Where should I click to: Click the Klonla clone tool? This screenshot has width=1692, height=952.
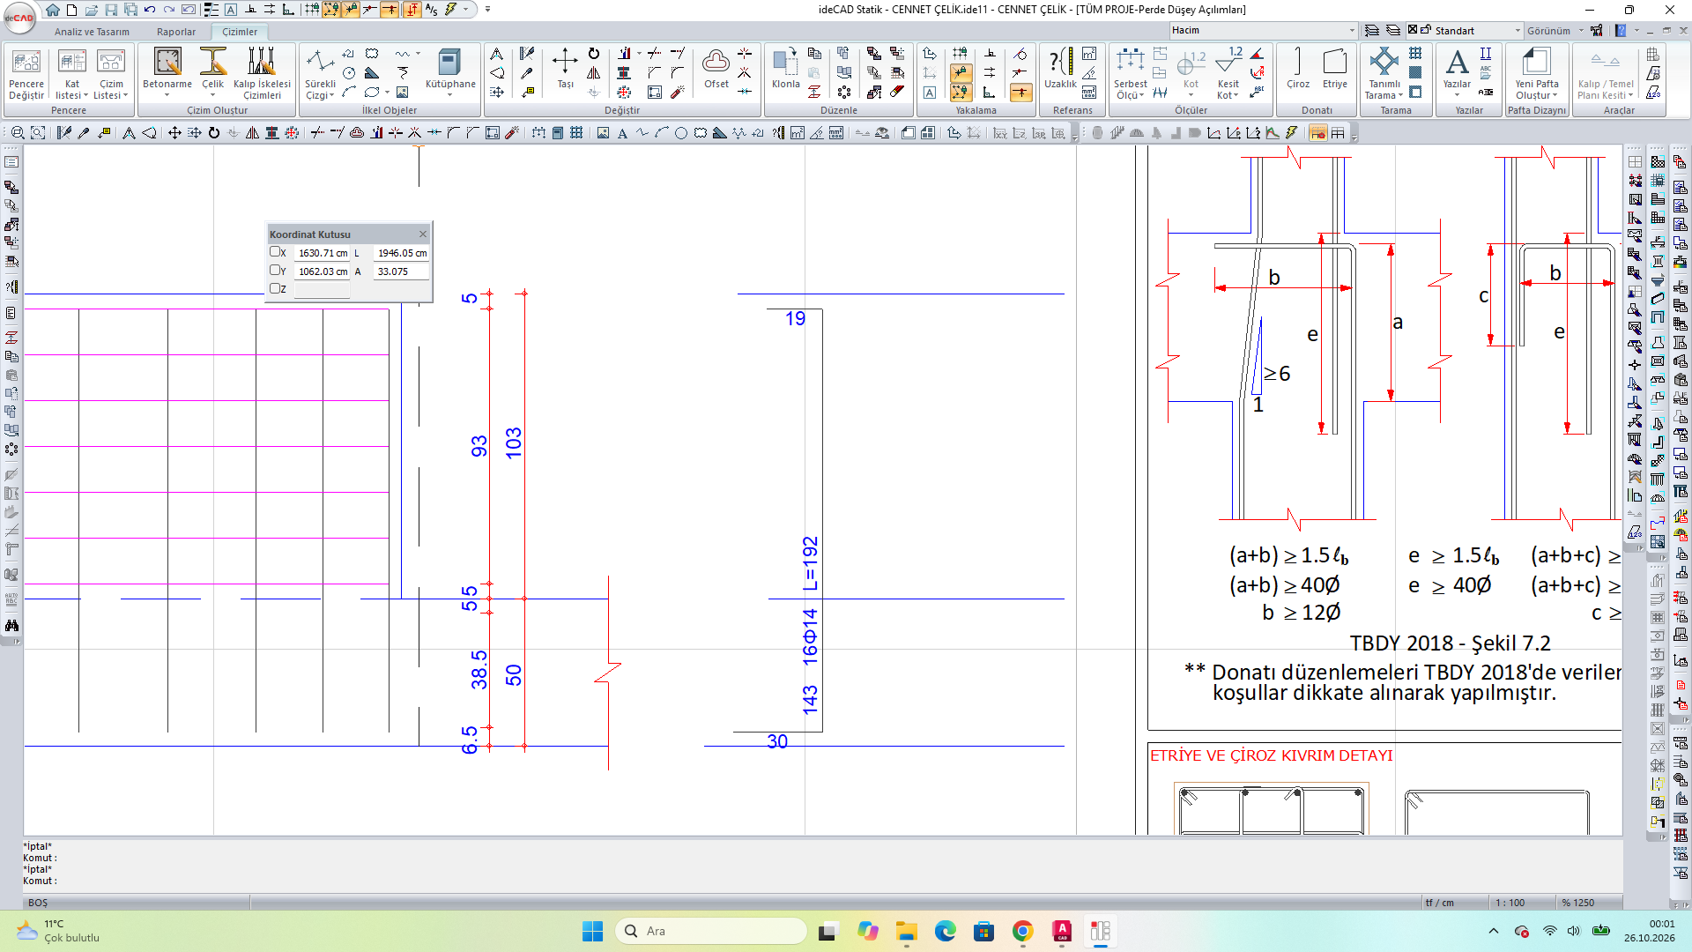click(785, 69)
